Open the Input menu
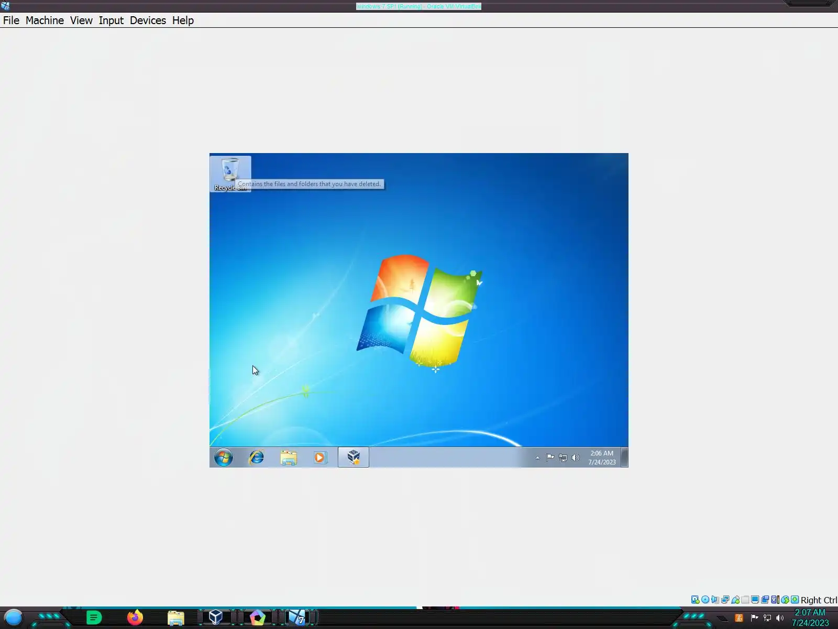Screen dimensions: 838x629 pyautogui.click(x=111, y=20)
